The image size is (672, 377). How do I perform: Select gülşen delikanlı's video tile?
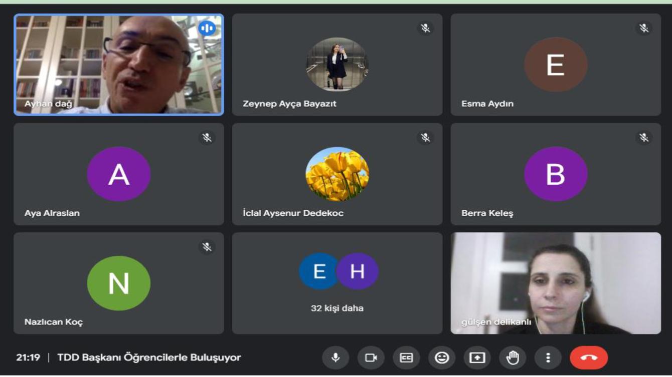tap(556, 283)
